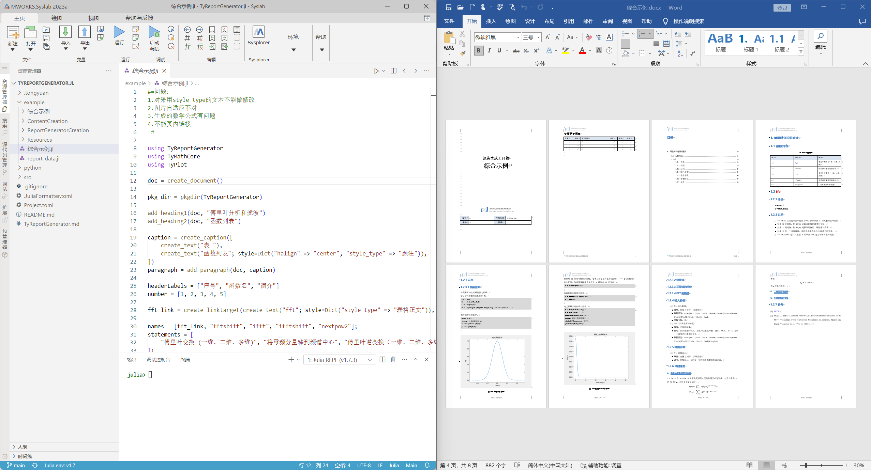Viewport: 871px width, 470px height.
Task: Kill terminal with the trash icon
Action: coord(393,360)
